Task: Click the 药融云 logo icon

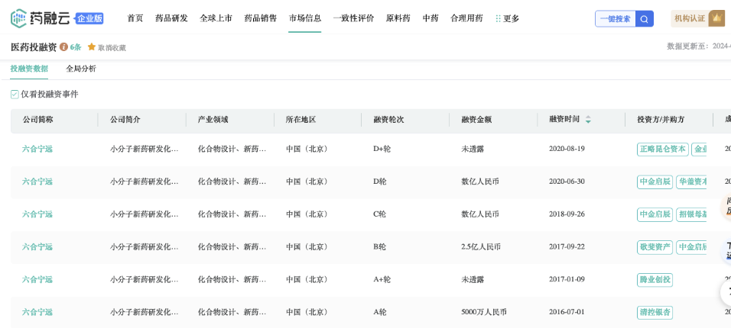Action: [x=19, y=18]
